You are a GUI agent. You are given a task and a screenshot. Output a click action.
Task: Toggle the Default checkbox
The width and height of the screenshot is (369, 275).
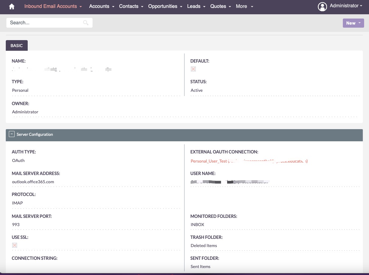point(193,69)
